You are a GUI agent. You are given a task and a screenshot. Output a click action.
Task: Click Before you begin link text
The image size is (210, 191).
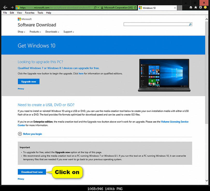coord(32,134)
